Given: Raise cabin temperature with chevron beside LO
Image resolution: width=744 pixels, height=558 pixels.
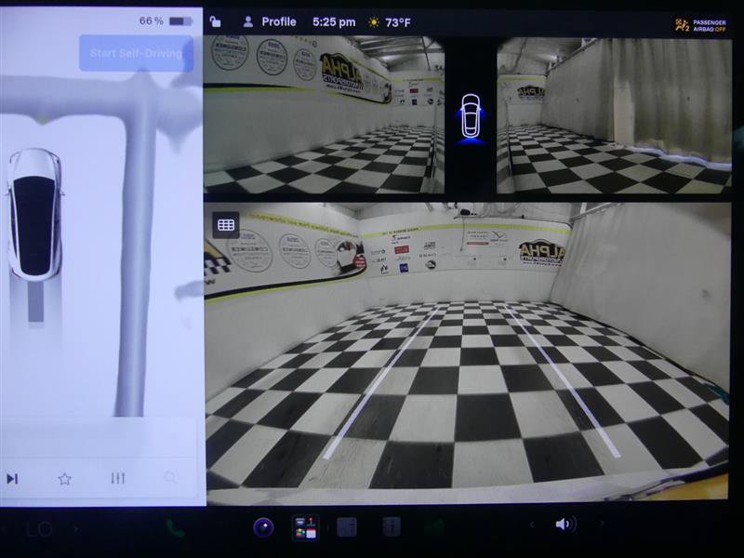Looking at the screenshot, I should [x=76, y=528].
